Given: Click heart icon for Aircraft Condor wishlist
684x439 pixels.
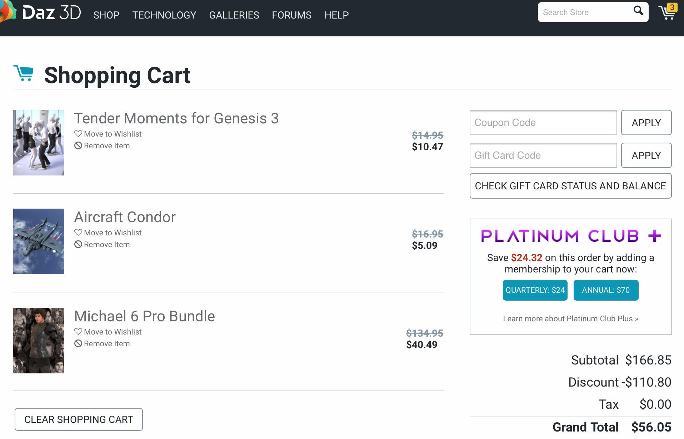Looking at the screenshot, I should tap(78, 233).
